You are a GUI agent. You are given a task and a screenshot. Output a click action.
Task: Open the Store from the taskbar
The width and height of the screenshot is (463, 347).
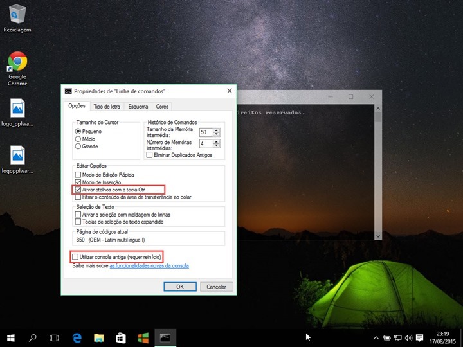(x=121, y=338)
